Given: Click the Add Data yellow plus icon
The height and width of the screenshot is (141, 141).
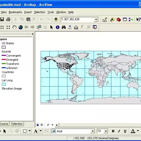Looking at the screenshot, I should (x=56, y=19).
